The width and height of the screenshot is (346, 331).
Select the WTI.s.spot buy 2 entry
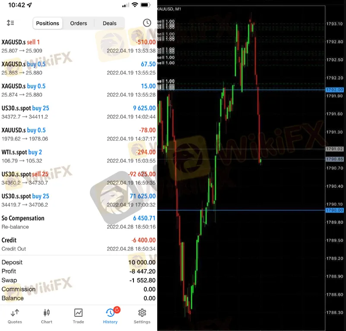coord(79,156)
